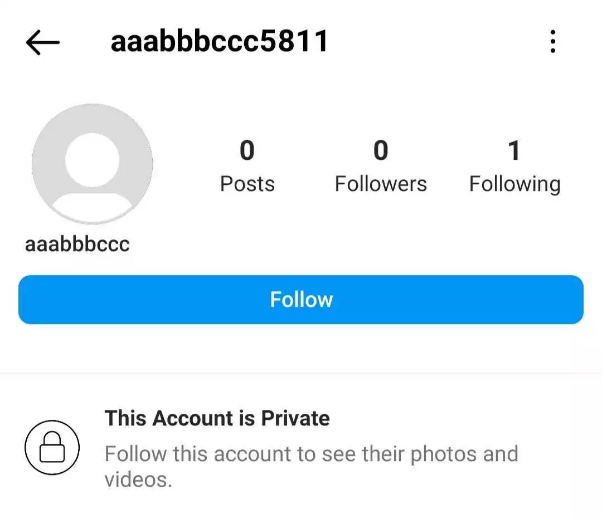Tap the display name aaabbbccc below avatar
Image resolution: width=602 pixels, height=519 pixels.
point(77,244)
